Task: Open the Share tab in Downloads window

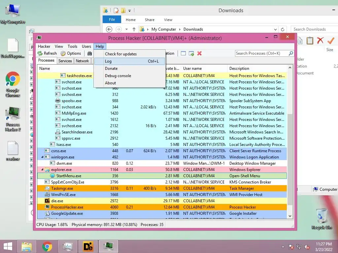Action: (x=150, y=20)
